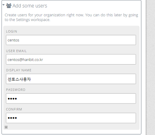Click the LOGIN field label
This screenshot has width=155, height=135.
(x=11, y=32)
